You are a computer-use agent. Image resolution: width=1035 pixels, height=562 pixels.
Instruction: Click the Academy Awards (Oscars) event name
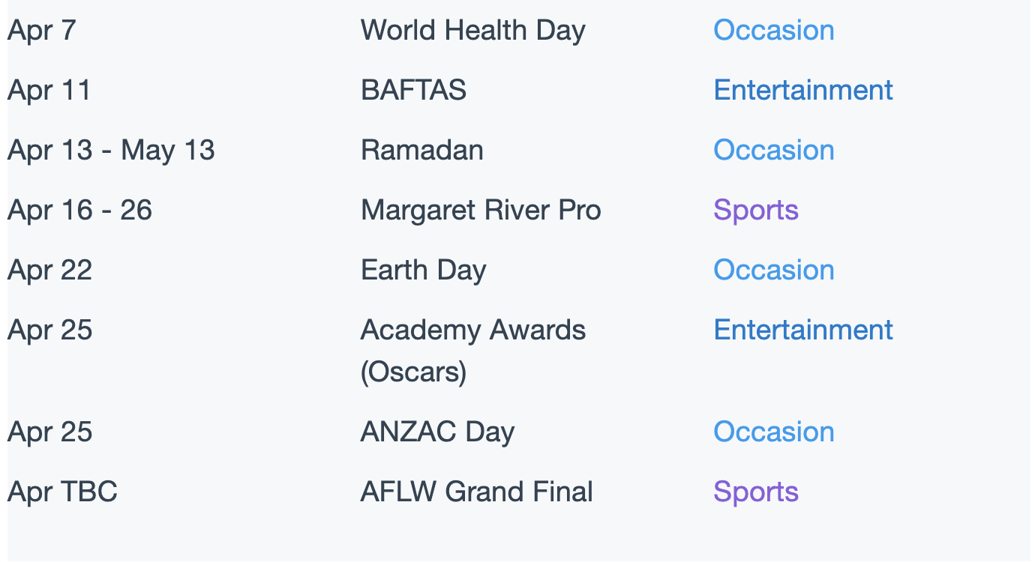(472, 351)
